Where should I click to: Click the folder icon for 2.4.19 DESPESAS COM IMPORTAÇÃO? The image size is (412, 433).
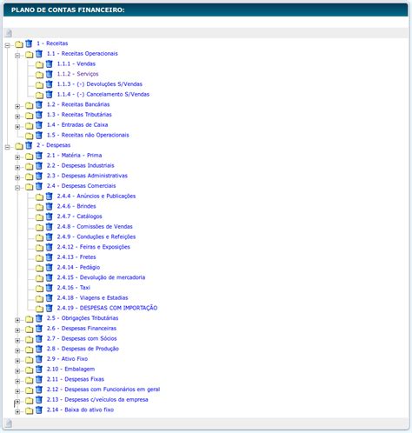coord(39,309)
